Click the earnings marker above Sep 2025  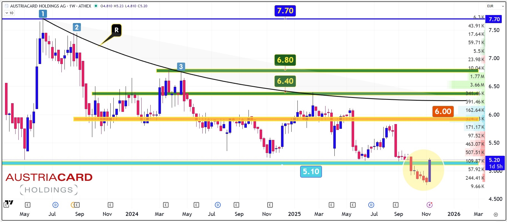click(x=396, y=205)
